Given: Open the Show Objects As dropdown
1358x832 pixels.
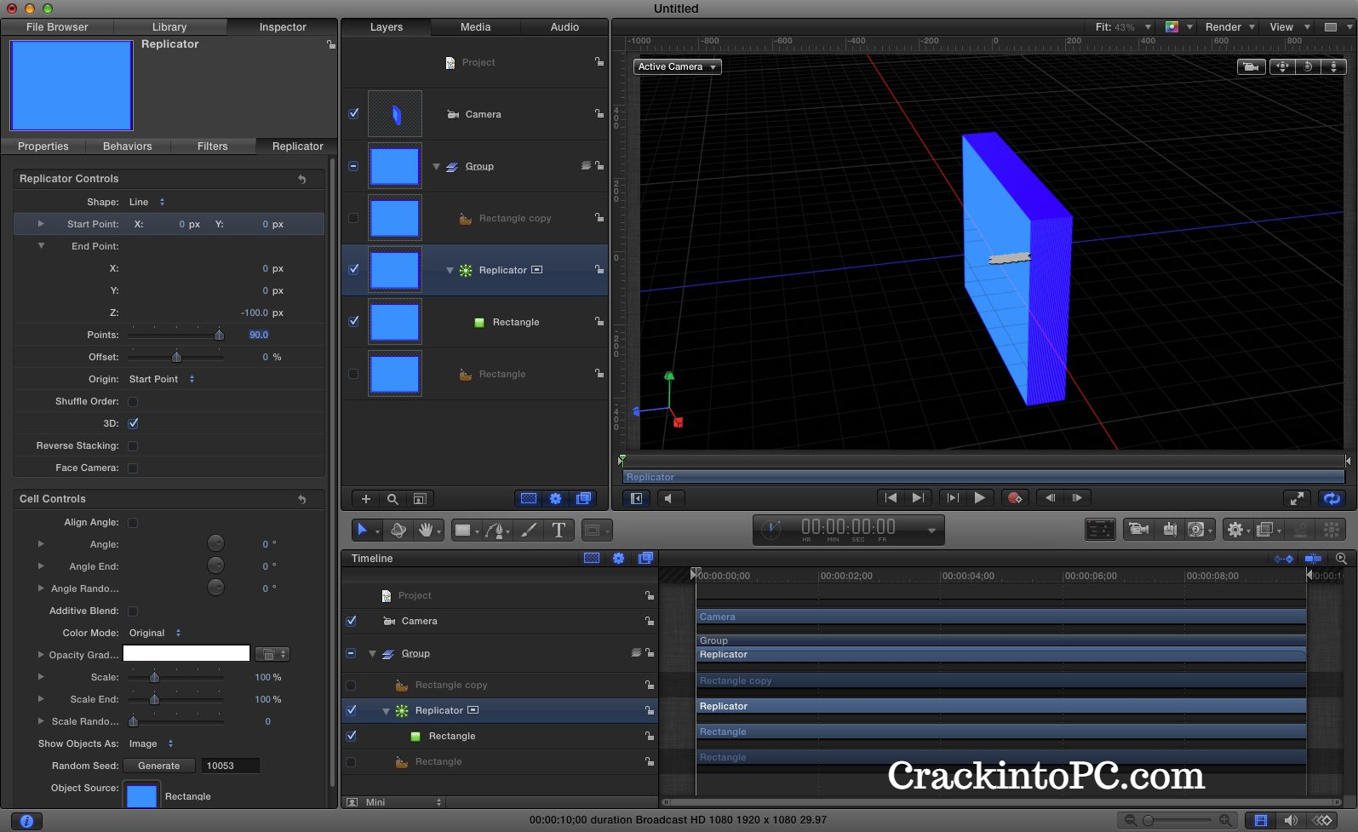Looking at the screenshot, I should point(151,743).
